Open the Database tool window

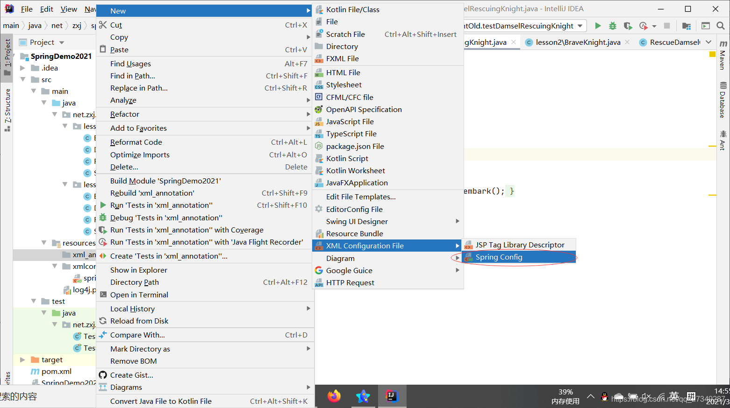coord(723,100)
